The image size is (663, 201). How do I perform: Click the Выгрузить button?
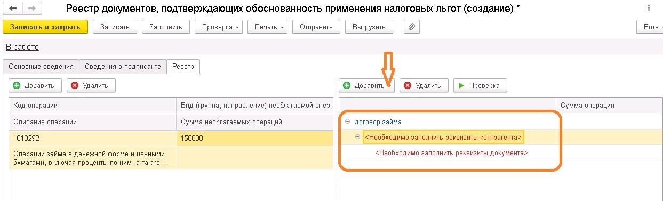pyautogui.click(x=369, y=27)
